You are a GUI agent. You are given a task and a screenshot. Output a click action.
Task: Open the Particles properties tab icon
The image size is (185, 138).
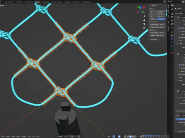[x=172, y=39]
